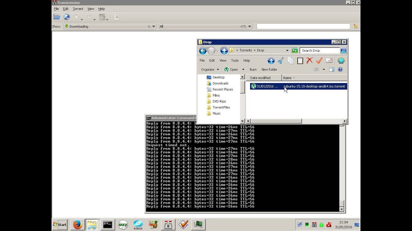Viewport: 412px width, 231px height.
Task: Sort by Name column header
Action: pos(314,78)
